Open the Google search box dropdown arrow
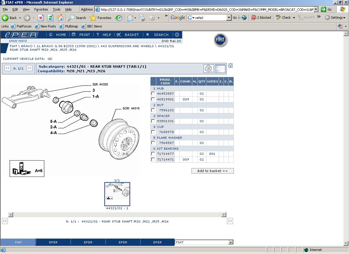The height and width of the screenshot is (254, 349). coord(229,18)
